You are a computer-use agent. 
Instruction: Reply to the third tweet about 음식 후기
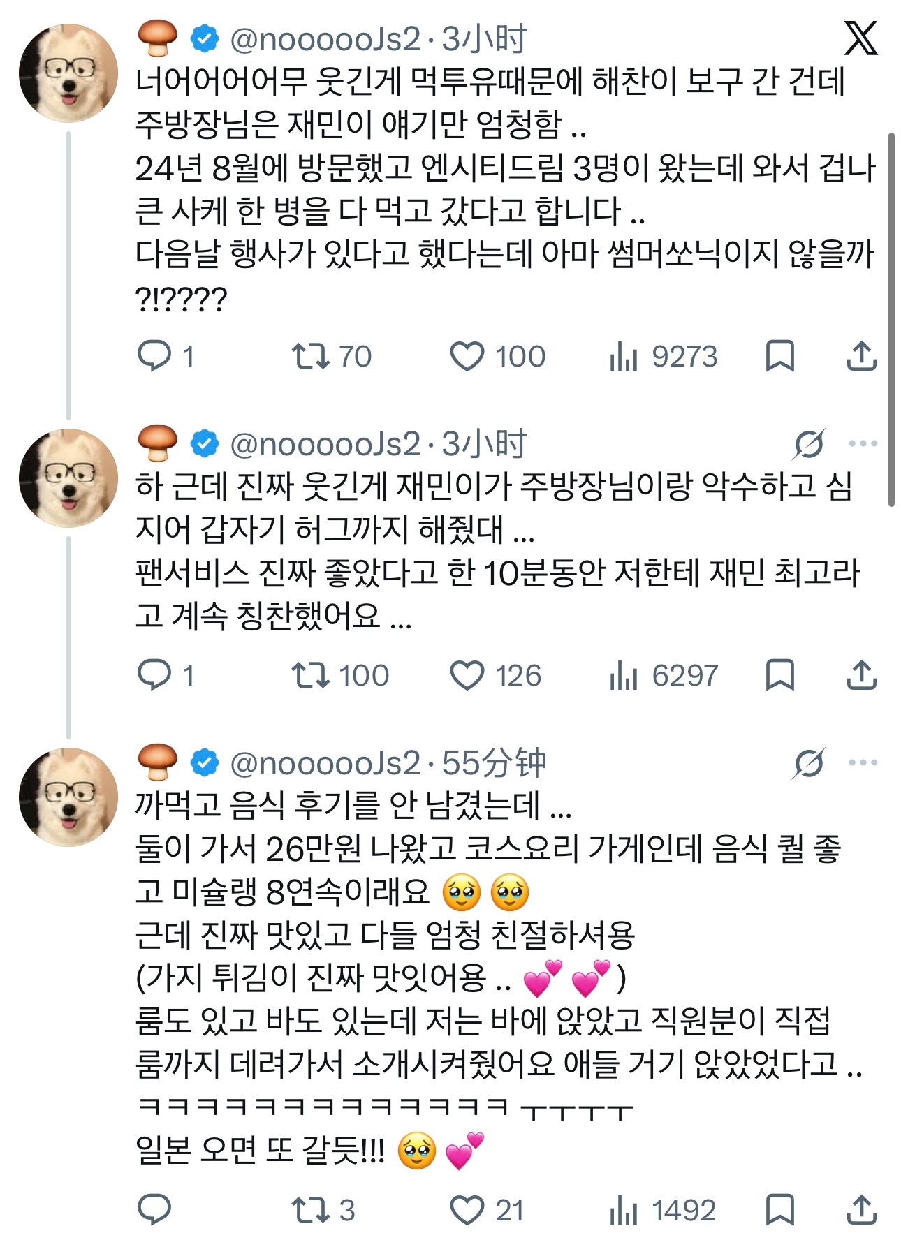point(154,1210)
